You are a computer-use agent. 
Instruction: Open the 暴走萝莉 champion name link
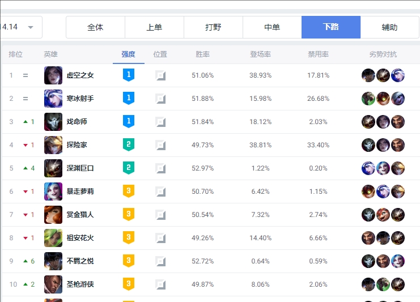[80, 192]
